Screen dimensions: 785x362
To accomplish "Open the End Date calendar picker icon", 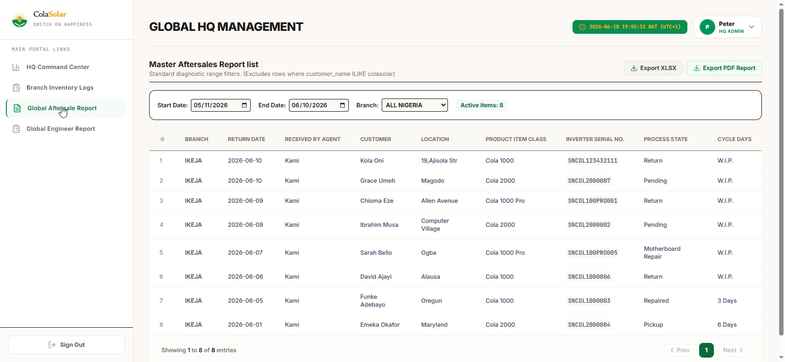I will [342, 105].
